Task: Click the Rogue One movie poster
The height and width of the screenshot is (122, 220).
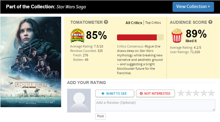Action: 31,62
